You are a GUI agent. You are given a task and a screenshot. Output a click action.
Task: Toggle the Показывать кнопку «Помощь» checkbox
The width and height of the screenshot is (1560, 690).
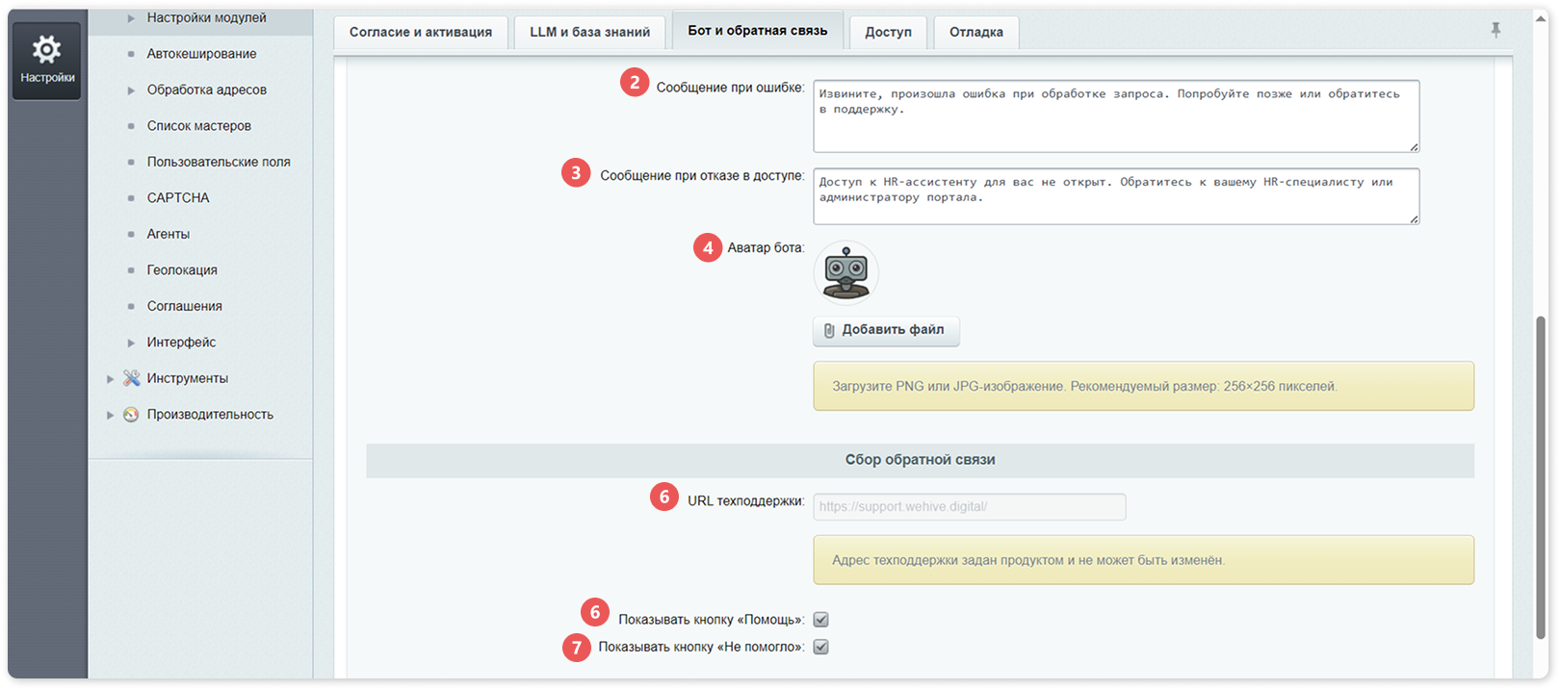click(x=821, y=620)
